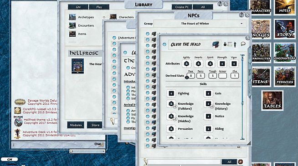Image resolution: width=298 pixels, height=166 pixels.
Task: Open the Images sidebar panel
Action: point(261,29)
